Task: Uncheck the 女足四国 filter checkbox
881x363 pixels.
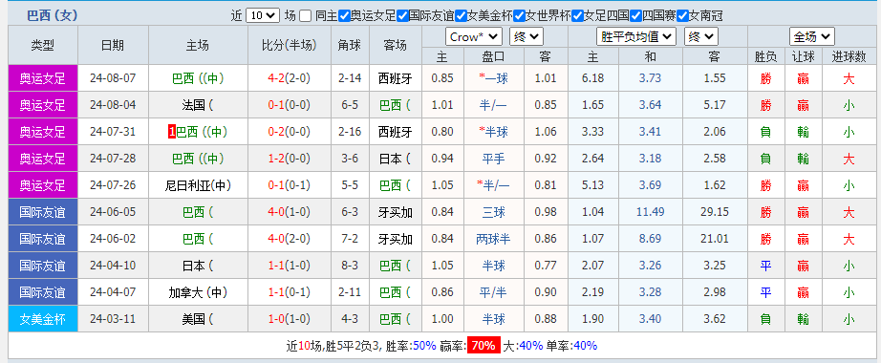Action: (x=577, y=16)
